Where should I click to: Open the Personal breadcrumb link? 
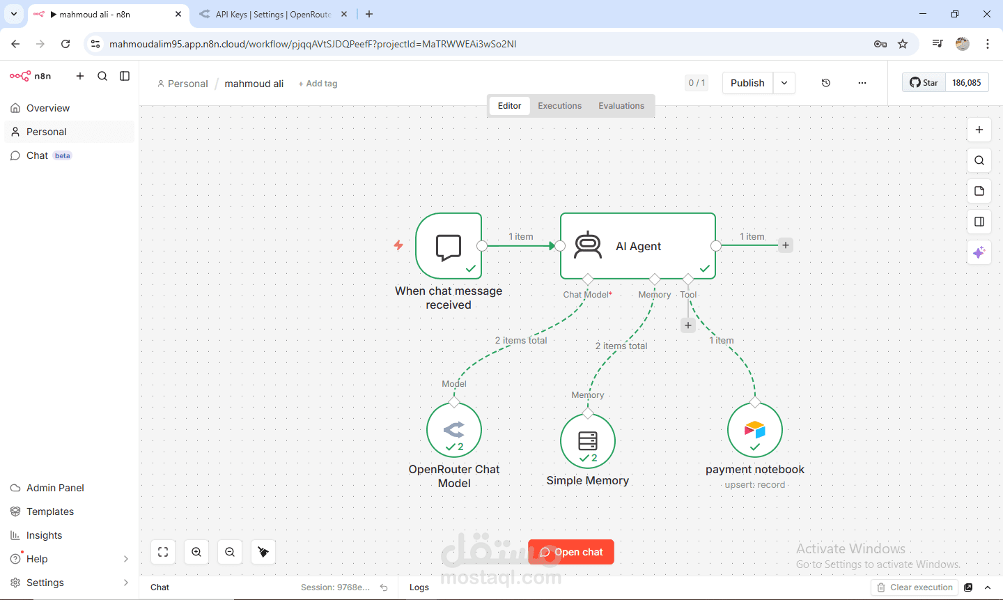(x=182, y=84)
